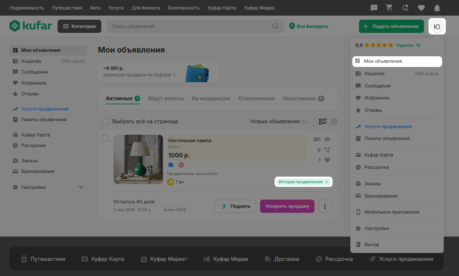The width and height of the screenshot is (459, 276).
Task: Click the yellow promotion badge icon
Action: tap(170, 182)
